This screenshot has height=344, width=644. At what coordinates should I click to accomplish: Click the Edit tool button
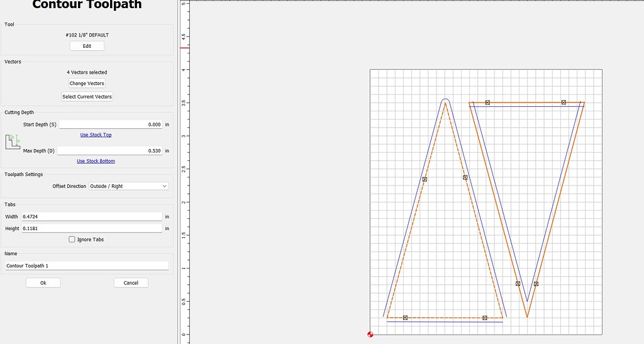[x=87, y=46]
